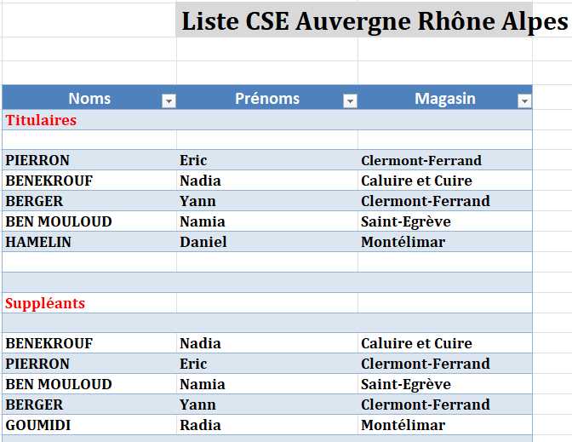Select PIERRON cell under Titulaires

pyautogui.click(x=37, y=160)
